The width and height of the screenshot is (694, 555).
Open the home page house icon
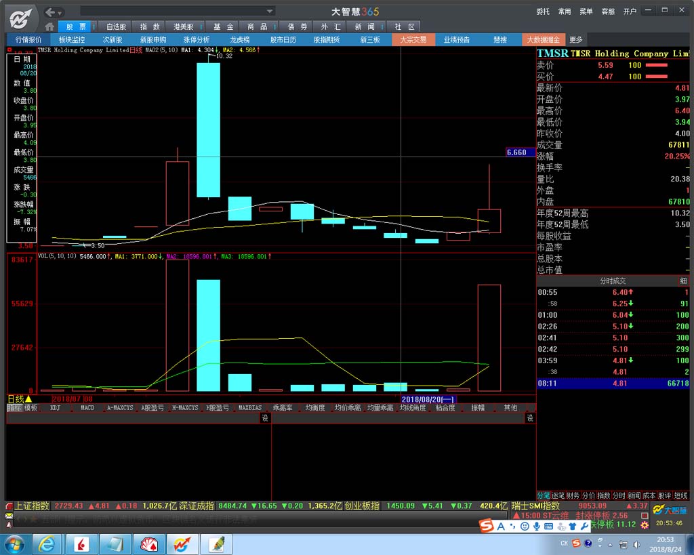(49, 27)
